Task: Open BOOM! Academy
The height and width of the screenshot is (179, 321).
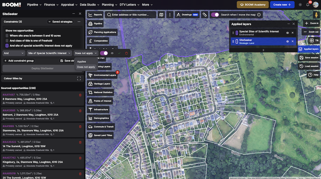Action: tap(253, 5)
